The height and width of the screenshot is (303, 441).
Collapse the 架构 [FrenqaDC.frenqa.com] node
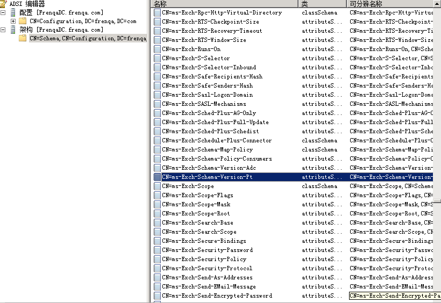[3, 30]
